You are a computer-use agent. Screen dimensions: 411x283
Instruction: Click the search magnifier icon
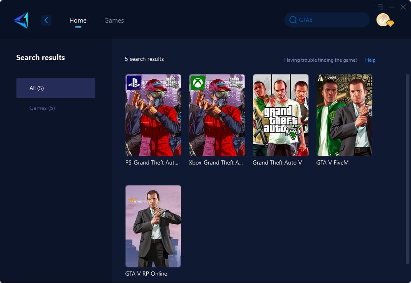click(x=293, y=20)
